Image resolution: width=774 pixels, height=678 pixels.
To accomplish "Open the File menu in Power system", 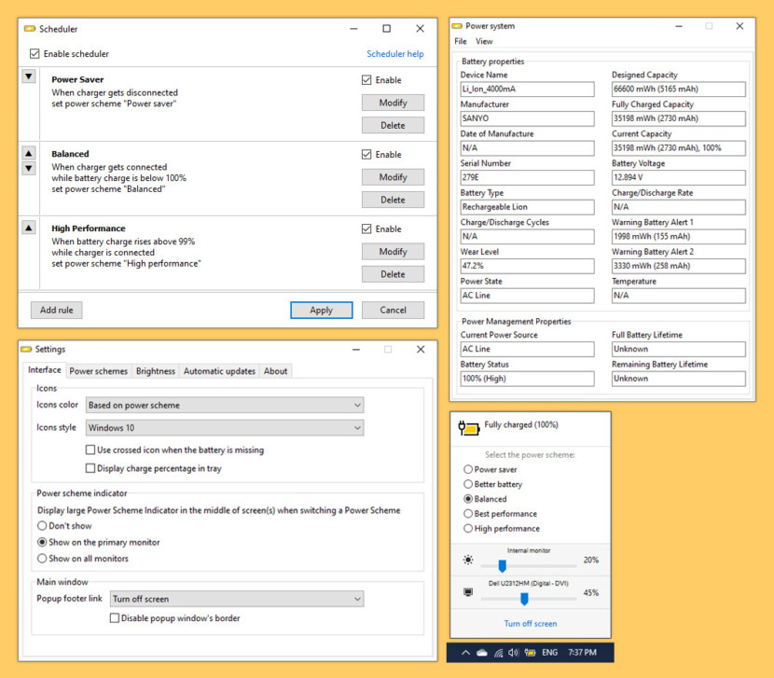I will pyautogui.click(x=459, y=41).
